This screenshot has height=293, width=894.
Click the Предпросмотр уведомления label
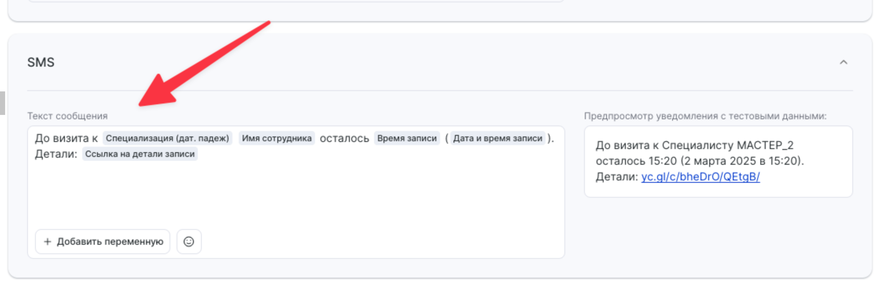pyautogui.click(x=705, y=116)
